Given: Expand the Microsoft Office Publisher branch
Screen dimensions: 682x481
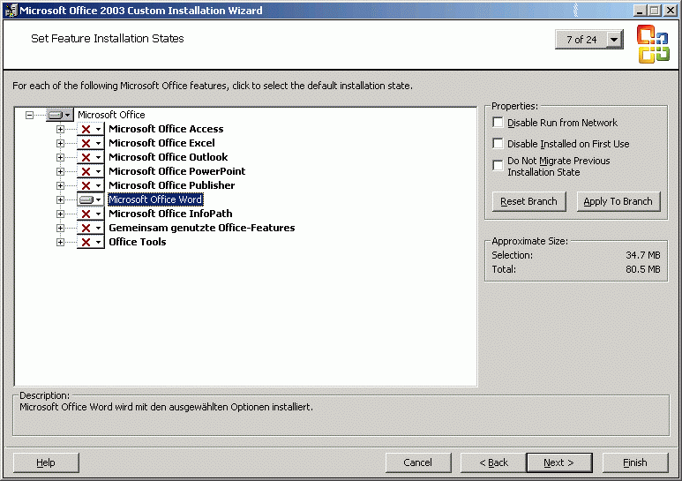Looking at the screenshot, I should coord(61,185).
